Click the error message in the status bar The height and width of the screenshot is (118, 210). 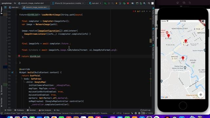pyautogui.click(x=56, y=113)
